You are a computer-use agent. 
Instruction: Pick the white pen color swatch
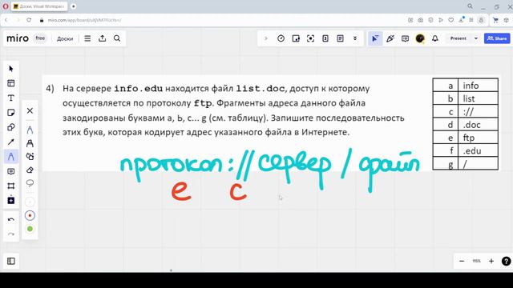[30, 202]
